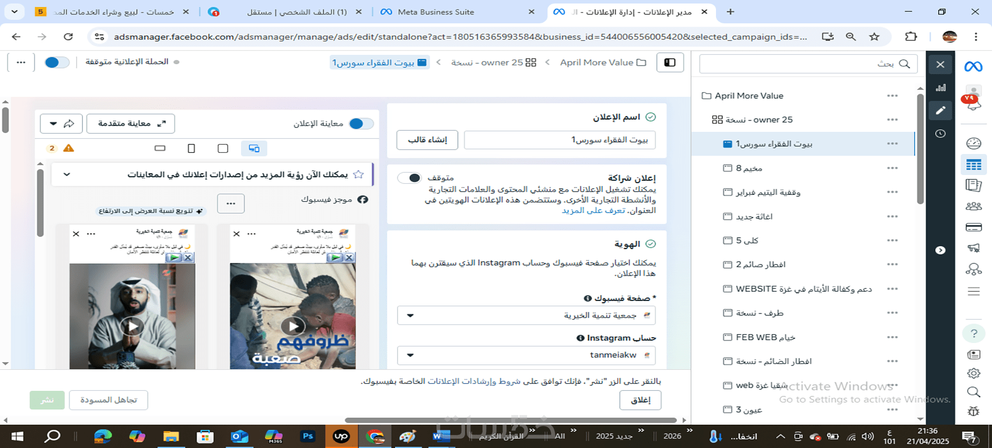Image resolution: width=992 pixels, height=448 pixels.
Task: Click the إنشاء قالب button
Action: (428, 140)
